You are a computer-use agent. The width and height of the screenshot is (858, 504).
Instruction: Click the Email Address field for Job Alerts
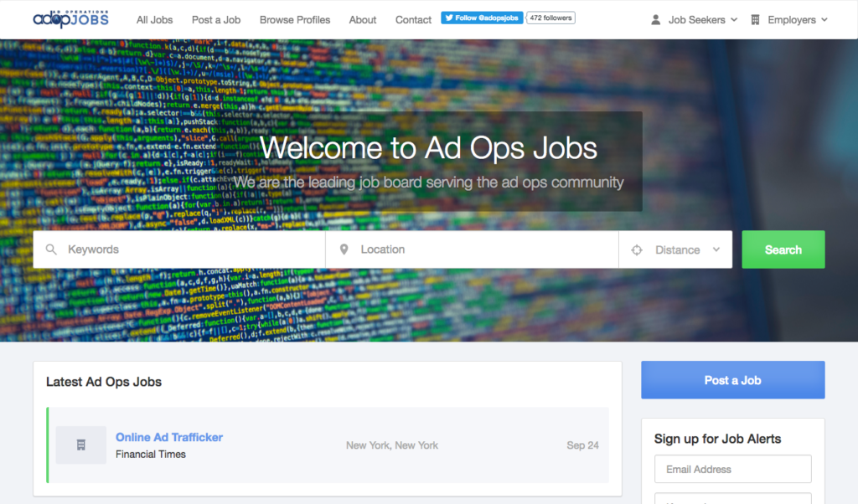click(x=732, y=469)
